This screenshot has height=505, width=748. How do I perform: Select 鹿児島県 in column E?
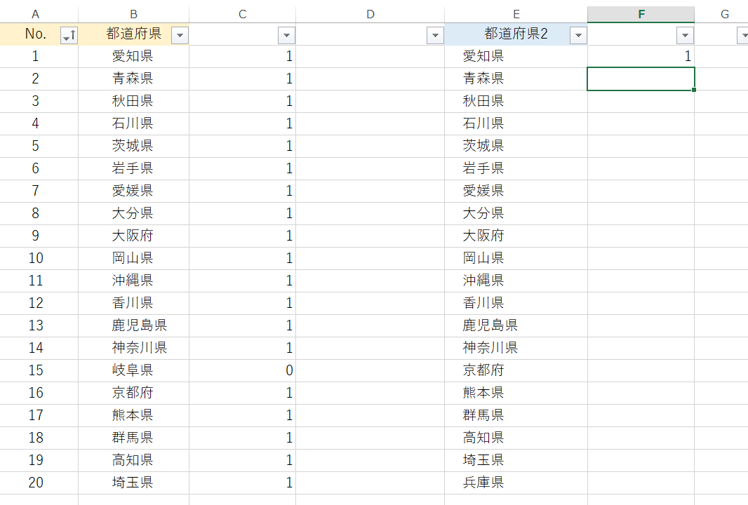click(516, 325)
